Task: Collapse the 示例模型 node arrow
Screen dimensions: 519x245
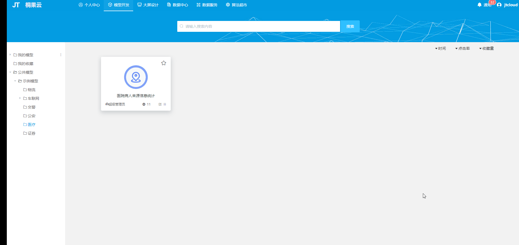Action: (x=15, y=81)
